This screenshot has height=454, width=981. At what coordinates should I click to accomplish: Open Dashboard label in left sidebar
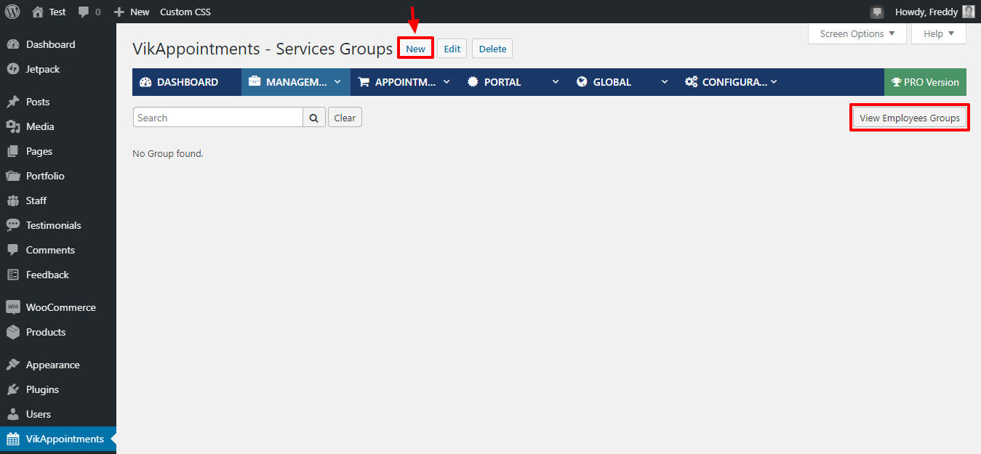(x=51, y=44)
